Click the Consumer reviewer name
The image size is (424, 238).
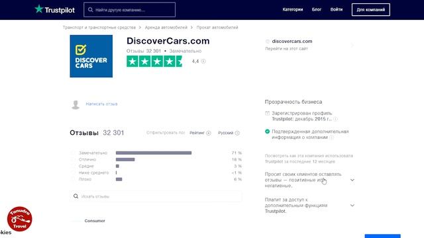[95, 221]
